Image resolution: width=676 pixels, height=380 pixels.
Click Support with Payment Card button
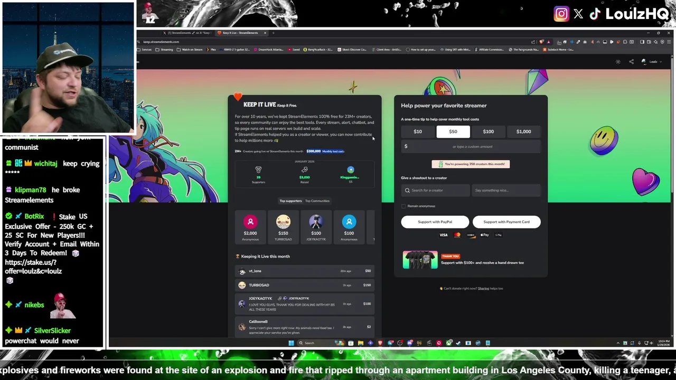(x=506, y=222)
